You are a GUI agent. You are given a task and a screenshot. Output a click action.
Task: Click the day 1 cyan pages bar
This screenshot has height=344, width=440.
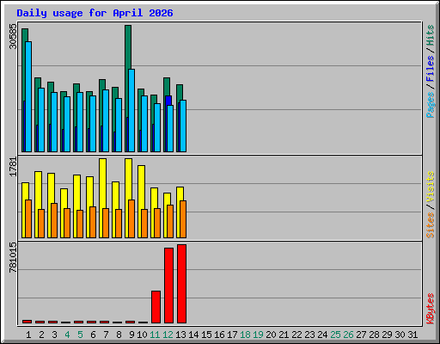point(28,96)
